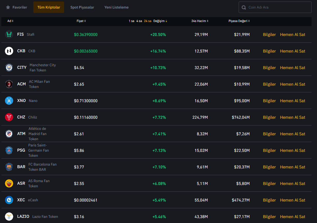317x223 pixels.
Task: Click Hemen Al Sat for Lazio Fan Token
Action: pyautogui.click(x=292, y=217)
